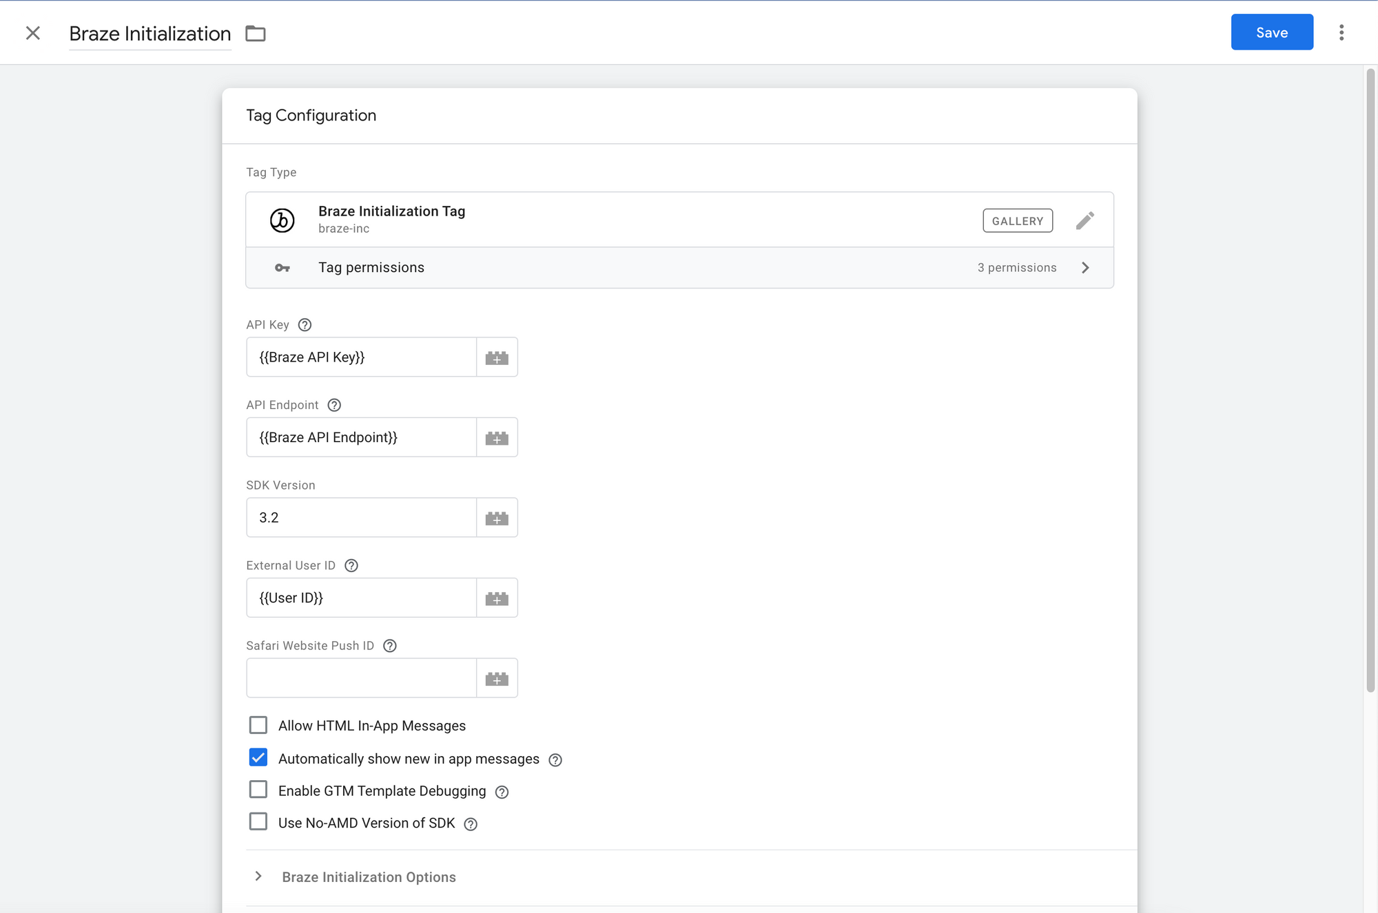
Task: Insert variable for API Endpoint field
Action: 497,437
